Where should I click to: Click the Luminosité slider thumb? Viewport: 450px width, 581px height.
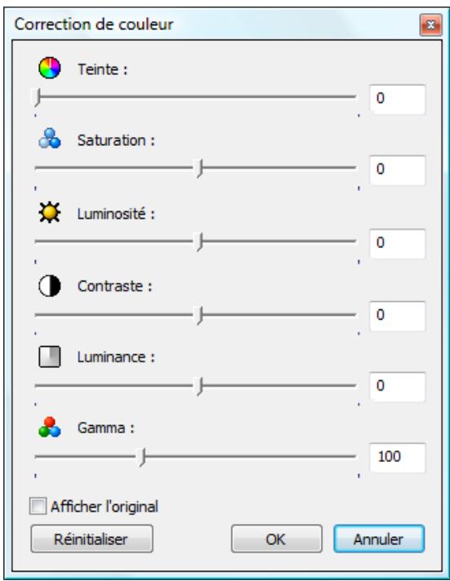point(200,242)
